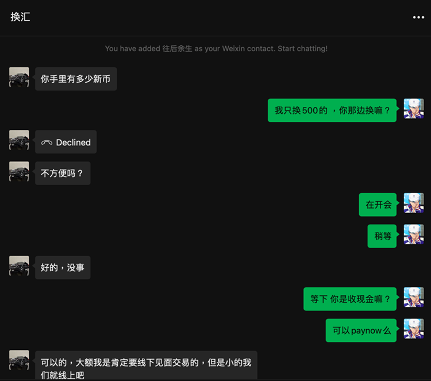Viewport: 431px width, 381px height.
Task: Click contact avatar beside the Declined call
Action: pyautogui.click(x=19, y=141)
